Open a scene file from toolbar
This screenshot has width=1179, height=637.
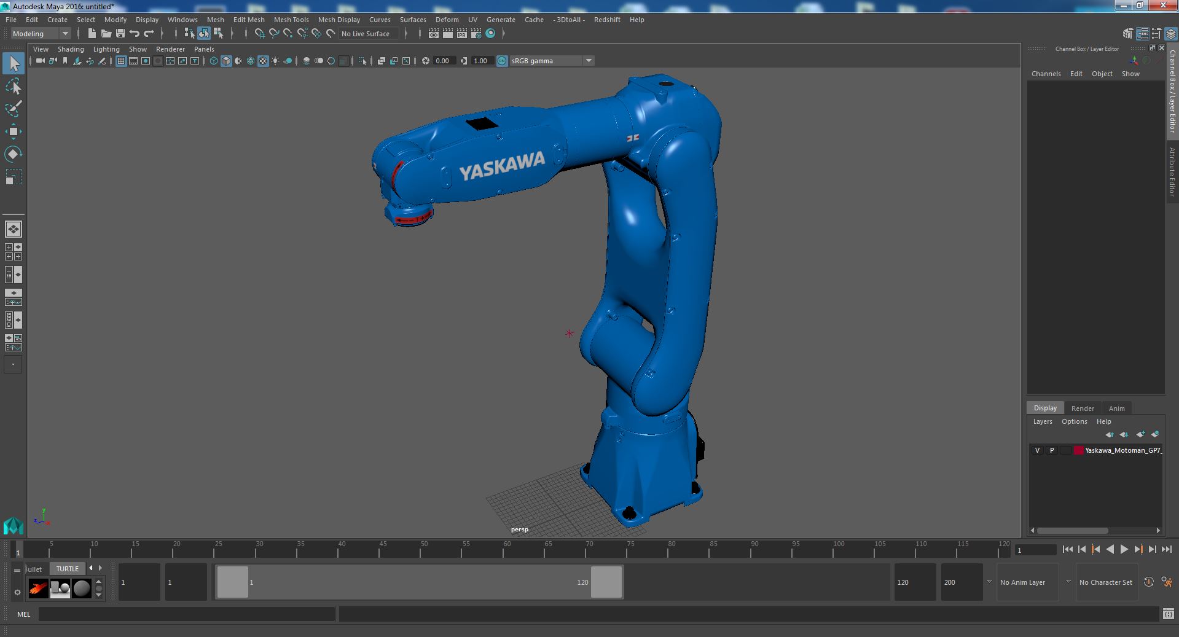coord(106,34)
